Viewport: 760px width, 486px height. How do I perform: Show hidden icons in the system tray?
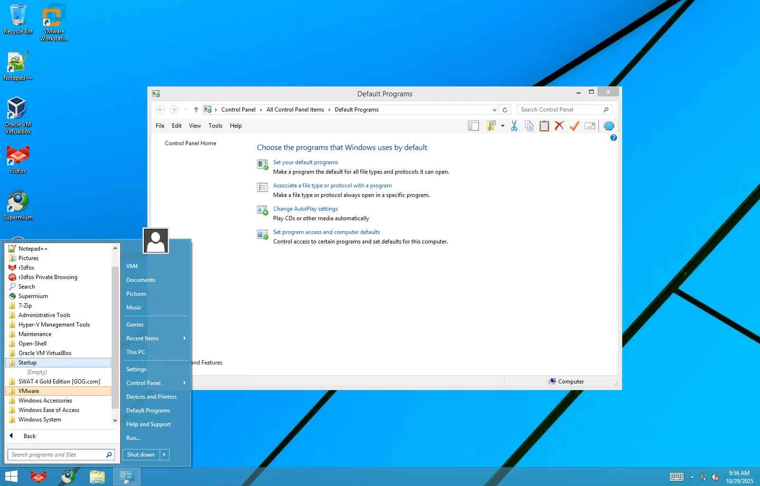pyautogui.click(x=692, y=477)
